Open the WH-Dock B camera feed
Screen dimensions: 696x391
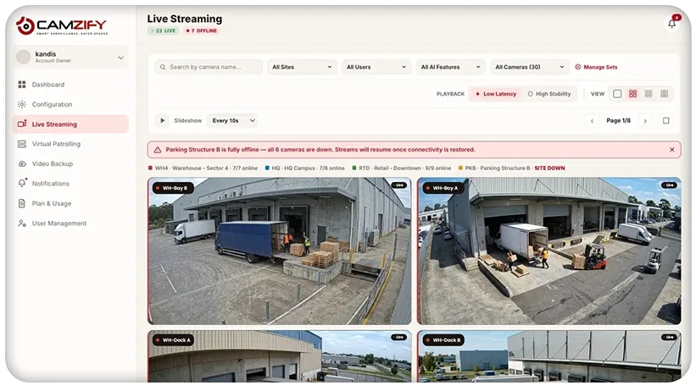[549, 356]
